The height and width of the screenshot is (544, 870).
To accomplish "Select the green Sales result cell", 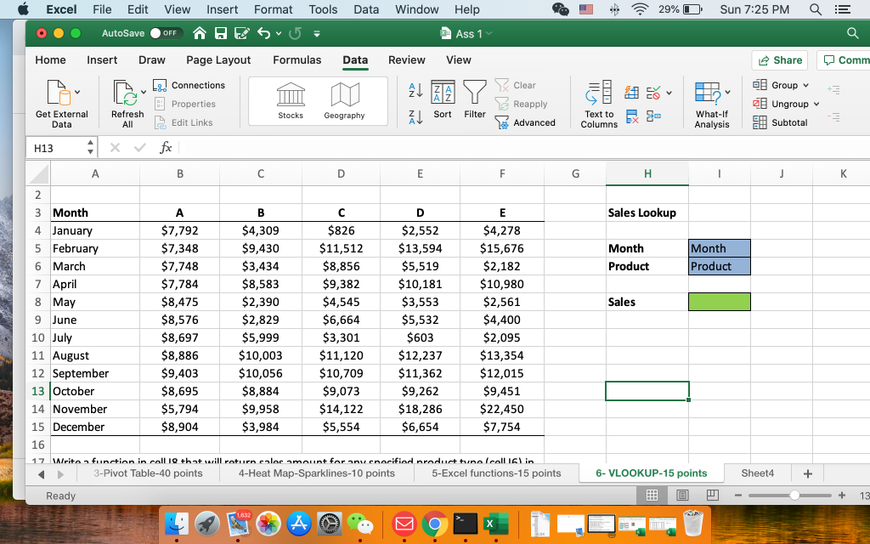I will pyautogui.click(x=719, y=301).
